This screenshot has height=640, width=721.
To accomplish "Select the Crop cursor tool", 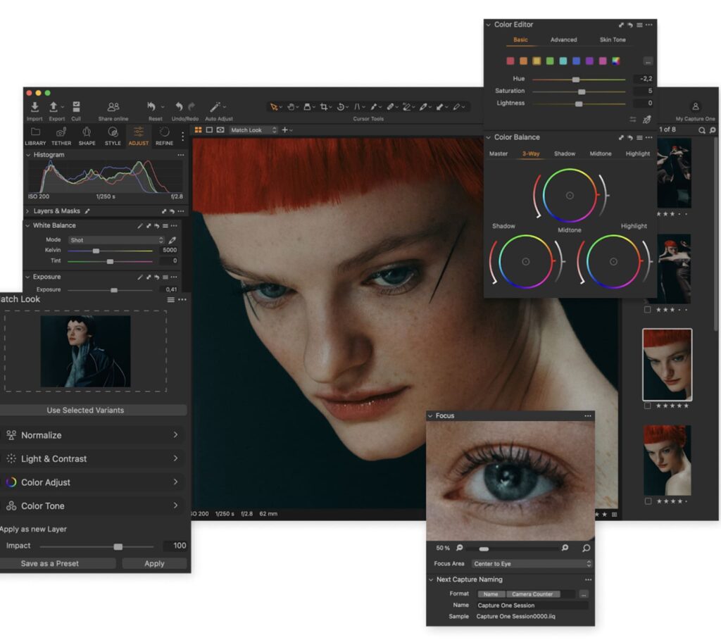I will 324,107.
